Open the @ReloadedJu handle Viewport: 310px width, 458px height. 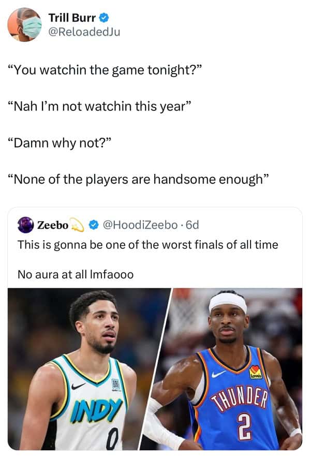pos(84,32)
